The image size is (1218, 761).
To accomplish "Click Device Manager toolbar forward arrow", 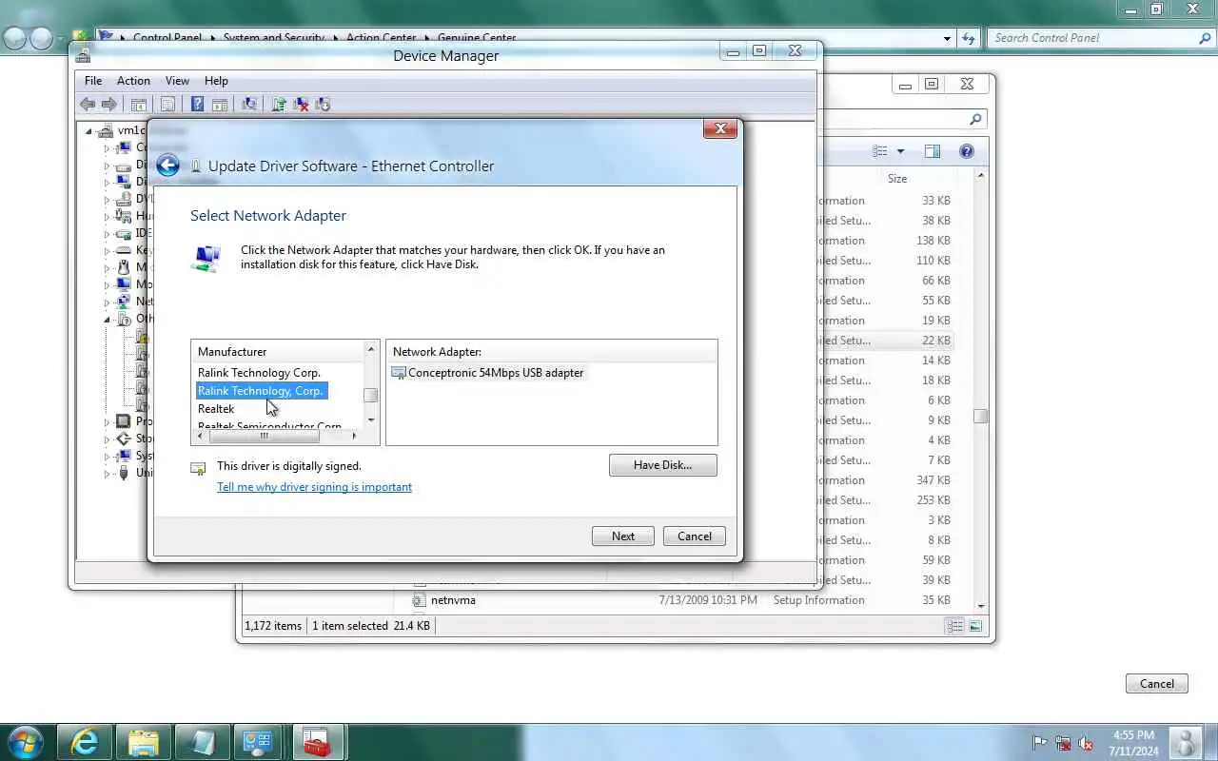I will point(109,105).
